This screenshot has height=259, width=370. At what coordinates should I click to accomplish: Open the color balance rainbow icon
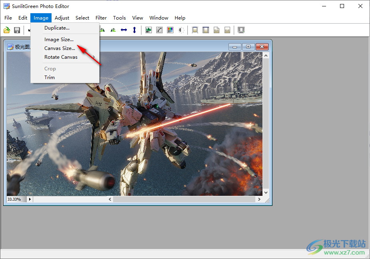170,30
